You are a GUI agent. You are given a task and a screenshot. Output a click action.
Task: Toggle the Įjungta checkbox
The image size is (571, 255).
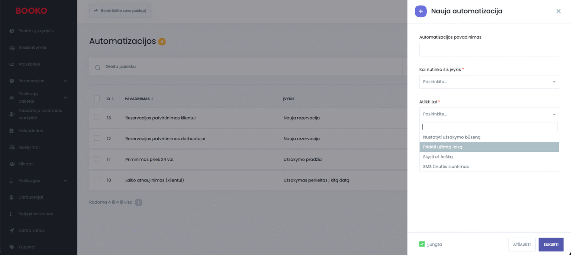[x=422, y=244]
